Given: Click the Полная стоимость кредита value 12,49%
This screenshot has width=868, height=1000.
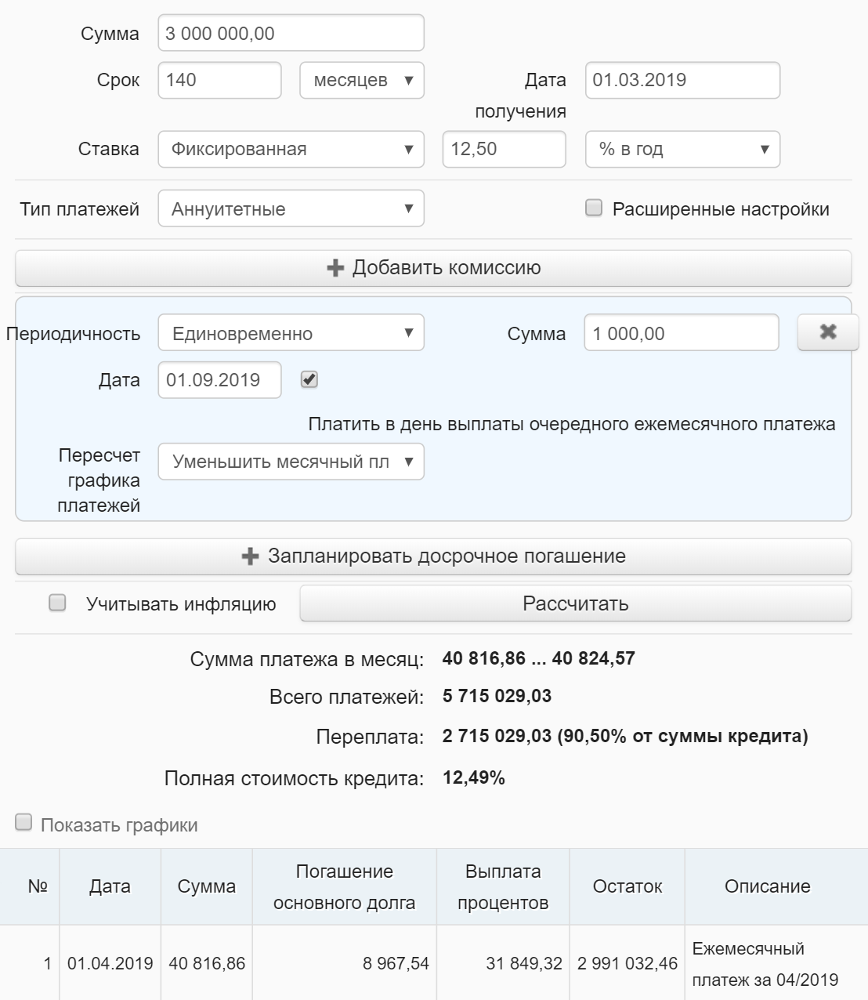Looking at the screenshot, I should click(474, 777).
